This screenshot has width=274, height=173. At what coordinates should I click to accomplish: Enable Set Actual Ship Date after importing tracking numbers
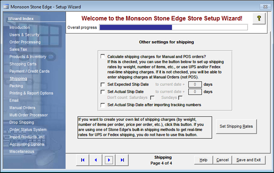[x=103, y=105]
